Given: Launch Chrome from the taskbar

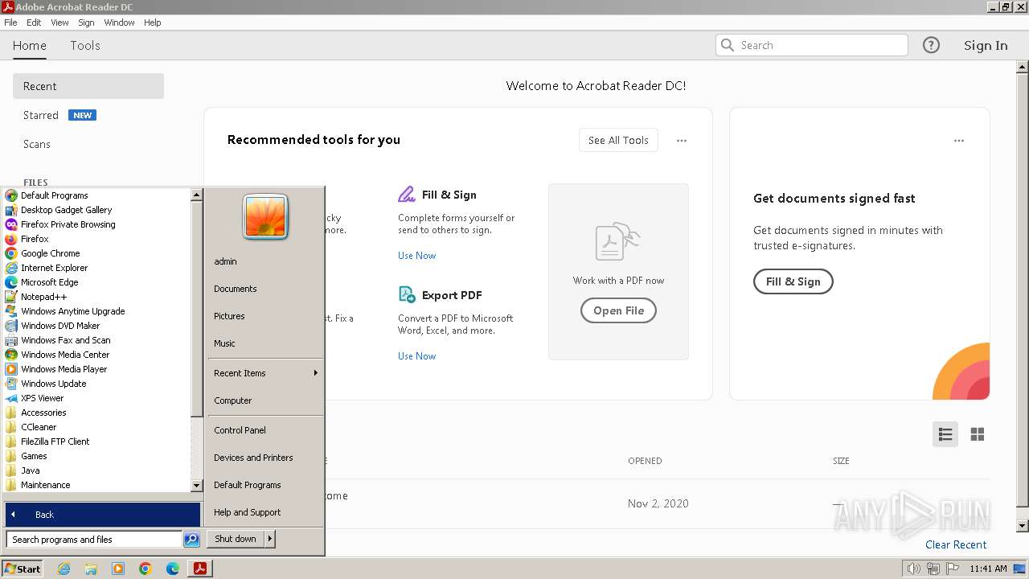Looking at the screenshot, I should click(146, 569).
